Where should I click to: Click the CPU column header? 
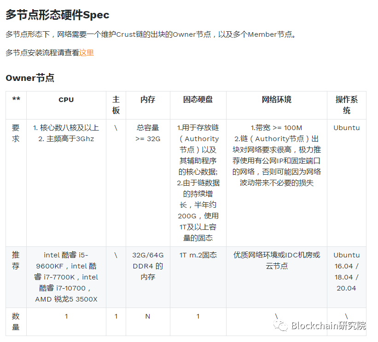point(66,99)
